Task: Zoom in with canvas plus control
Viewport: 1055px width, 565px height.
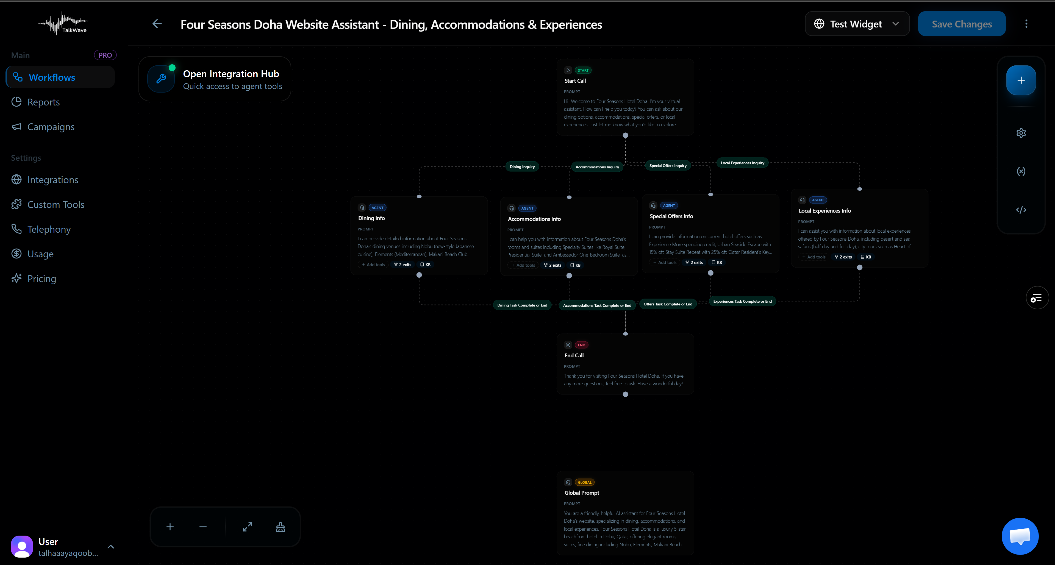Action: point(170,527)
